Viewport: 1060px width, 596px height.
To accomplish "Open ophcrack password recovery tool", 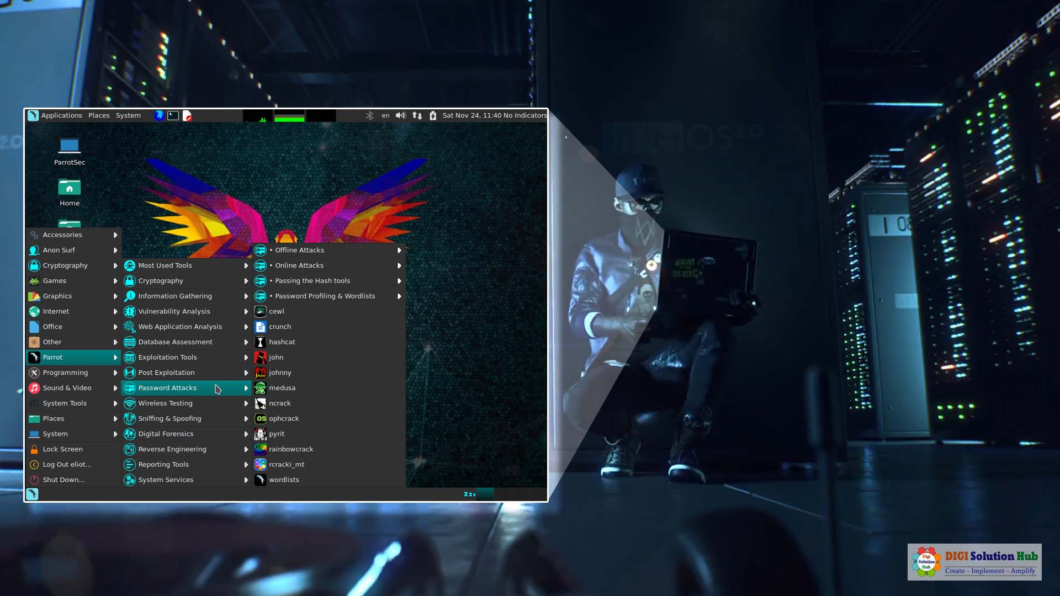I will (x=283, y=418).
